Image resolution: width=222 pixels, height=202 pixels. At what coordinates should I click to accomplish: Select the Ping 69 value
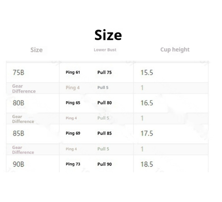tap(73, 133)
